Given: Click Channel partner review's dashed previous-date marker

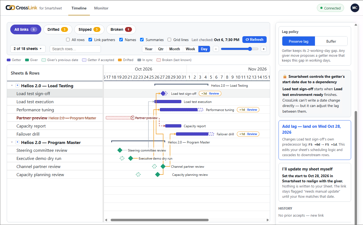Looking at the screenshot, I should click(154, 166).
